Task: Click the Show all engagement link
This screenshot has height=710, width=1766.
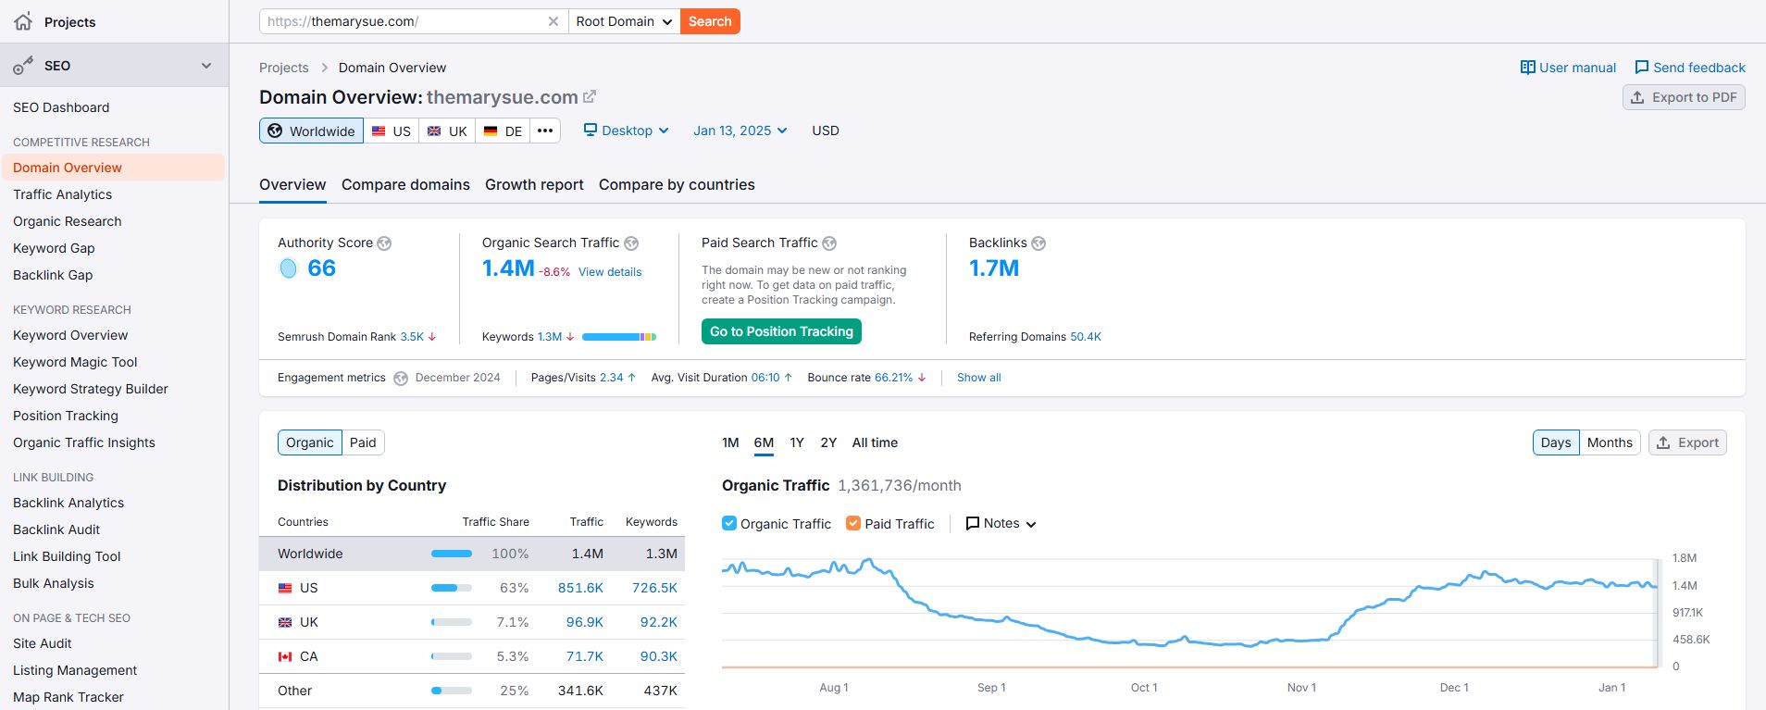Action: 978,378
